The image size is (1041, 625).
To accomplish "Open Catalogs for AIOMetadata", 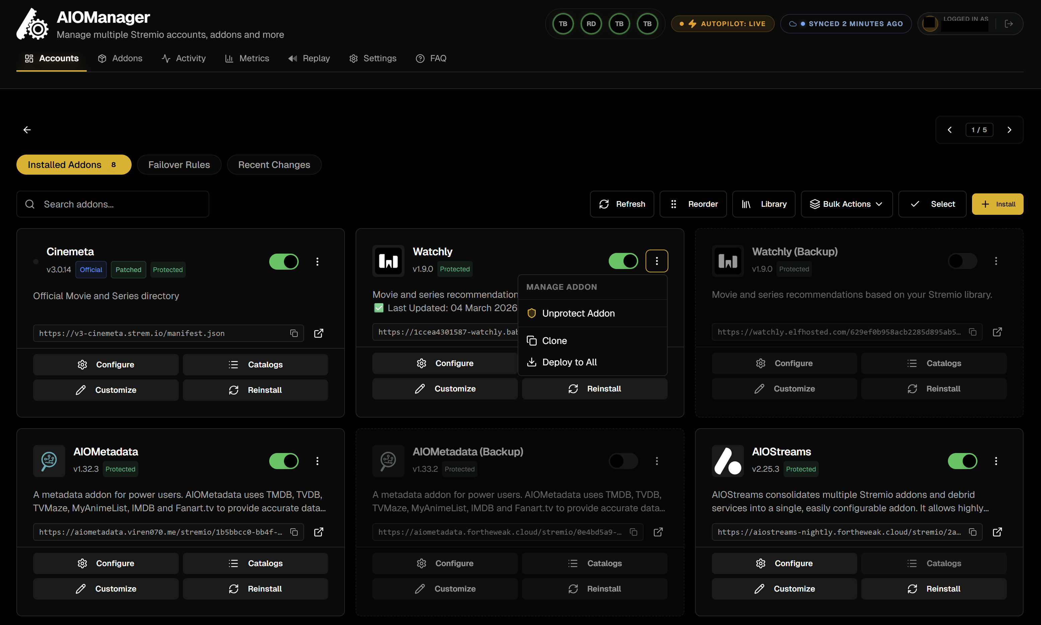I will click(x=255, y=563).
